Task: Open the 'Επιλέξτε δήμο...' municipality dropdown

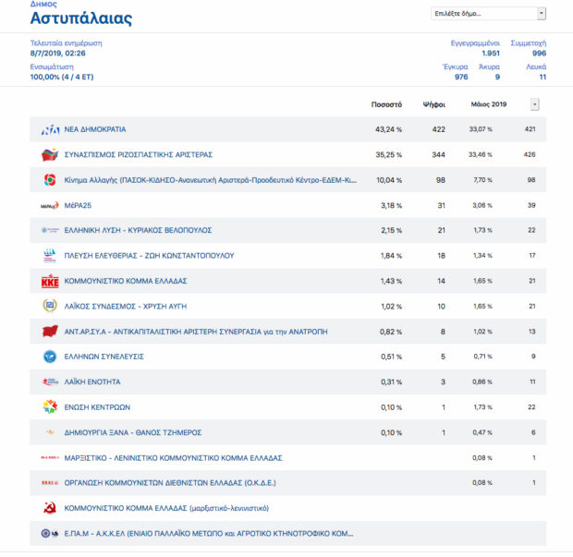Action: pos(488,14)
